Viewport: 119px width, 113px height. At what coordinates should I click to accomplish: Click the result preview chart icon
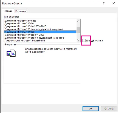(11, 53)
